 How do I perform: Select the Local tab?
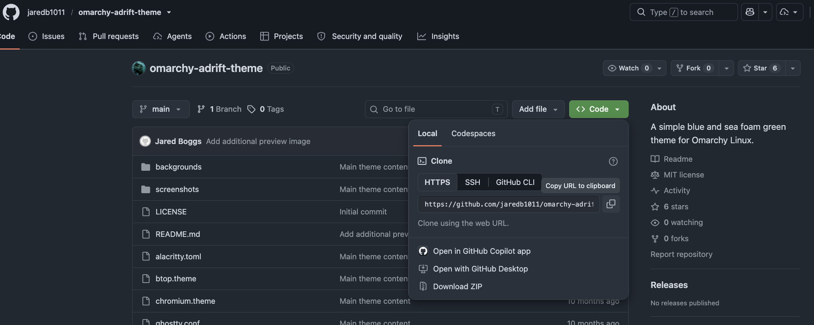427,133
